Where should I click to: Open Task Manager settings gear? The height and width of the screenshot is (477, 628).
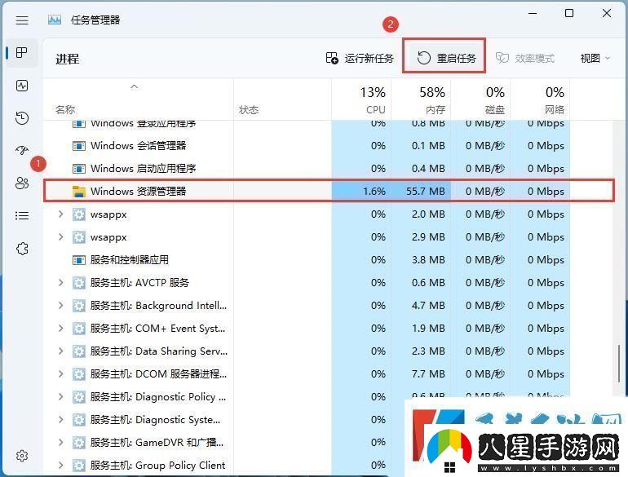(x=22, y=456)
